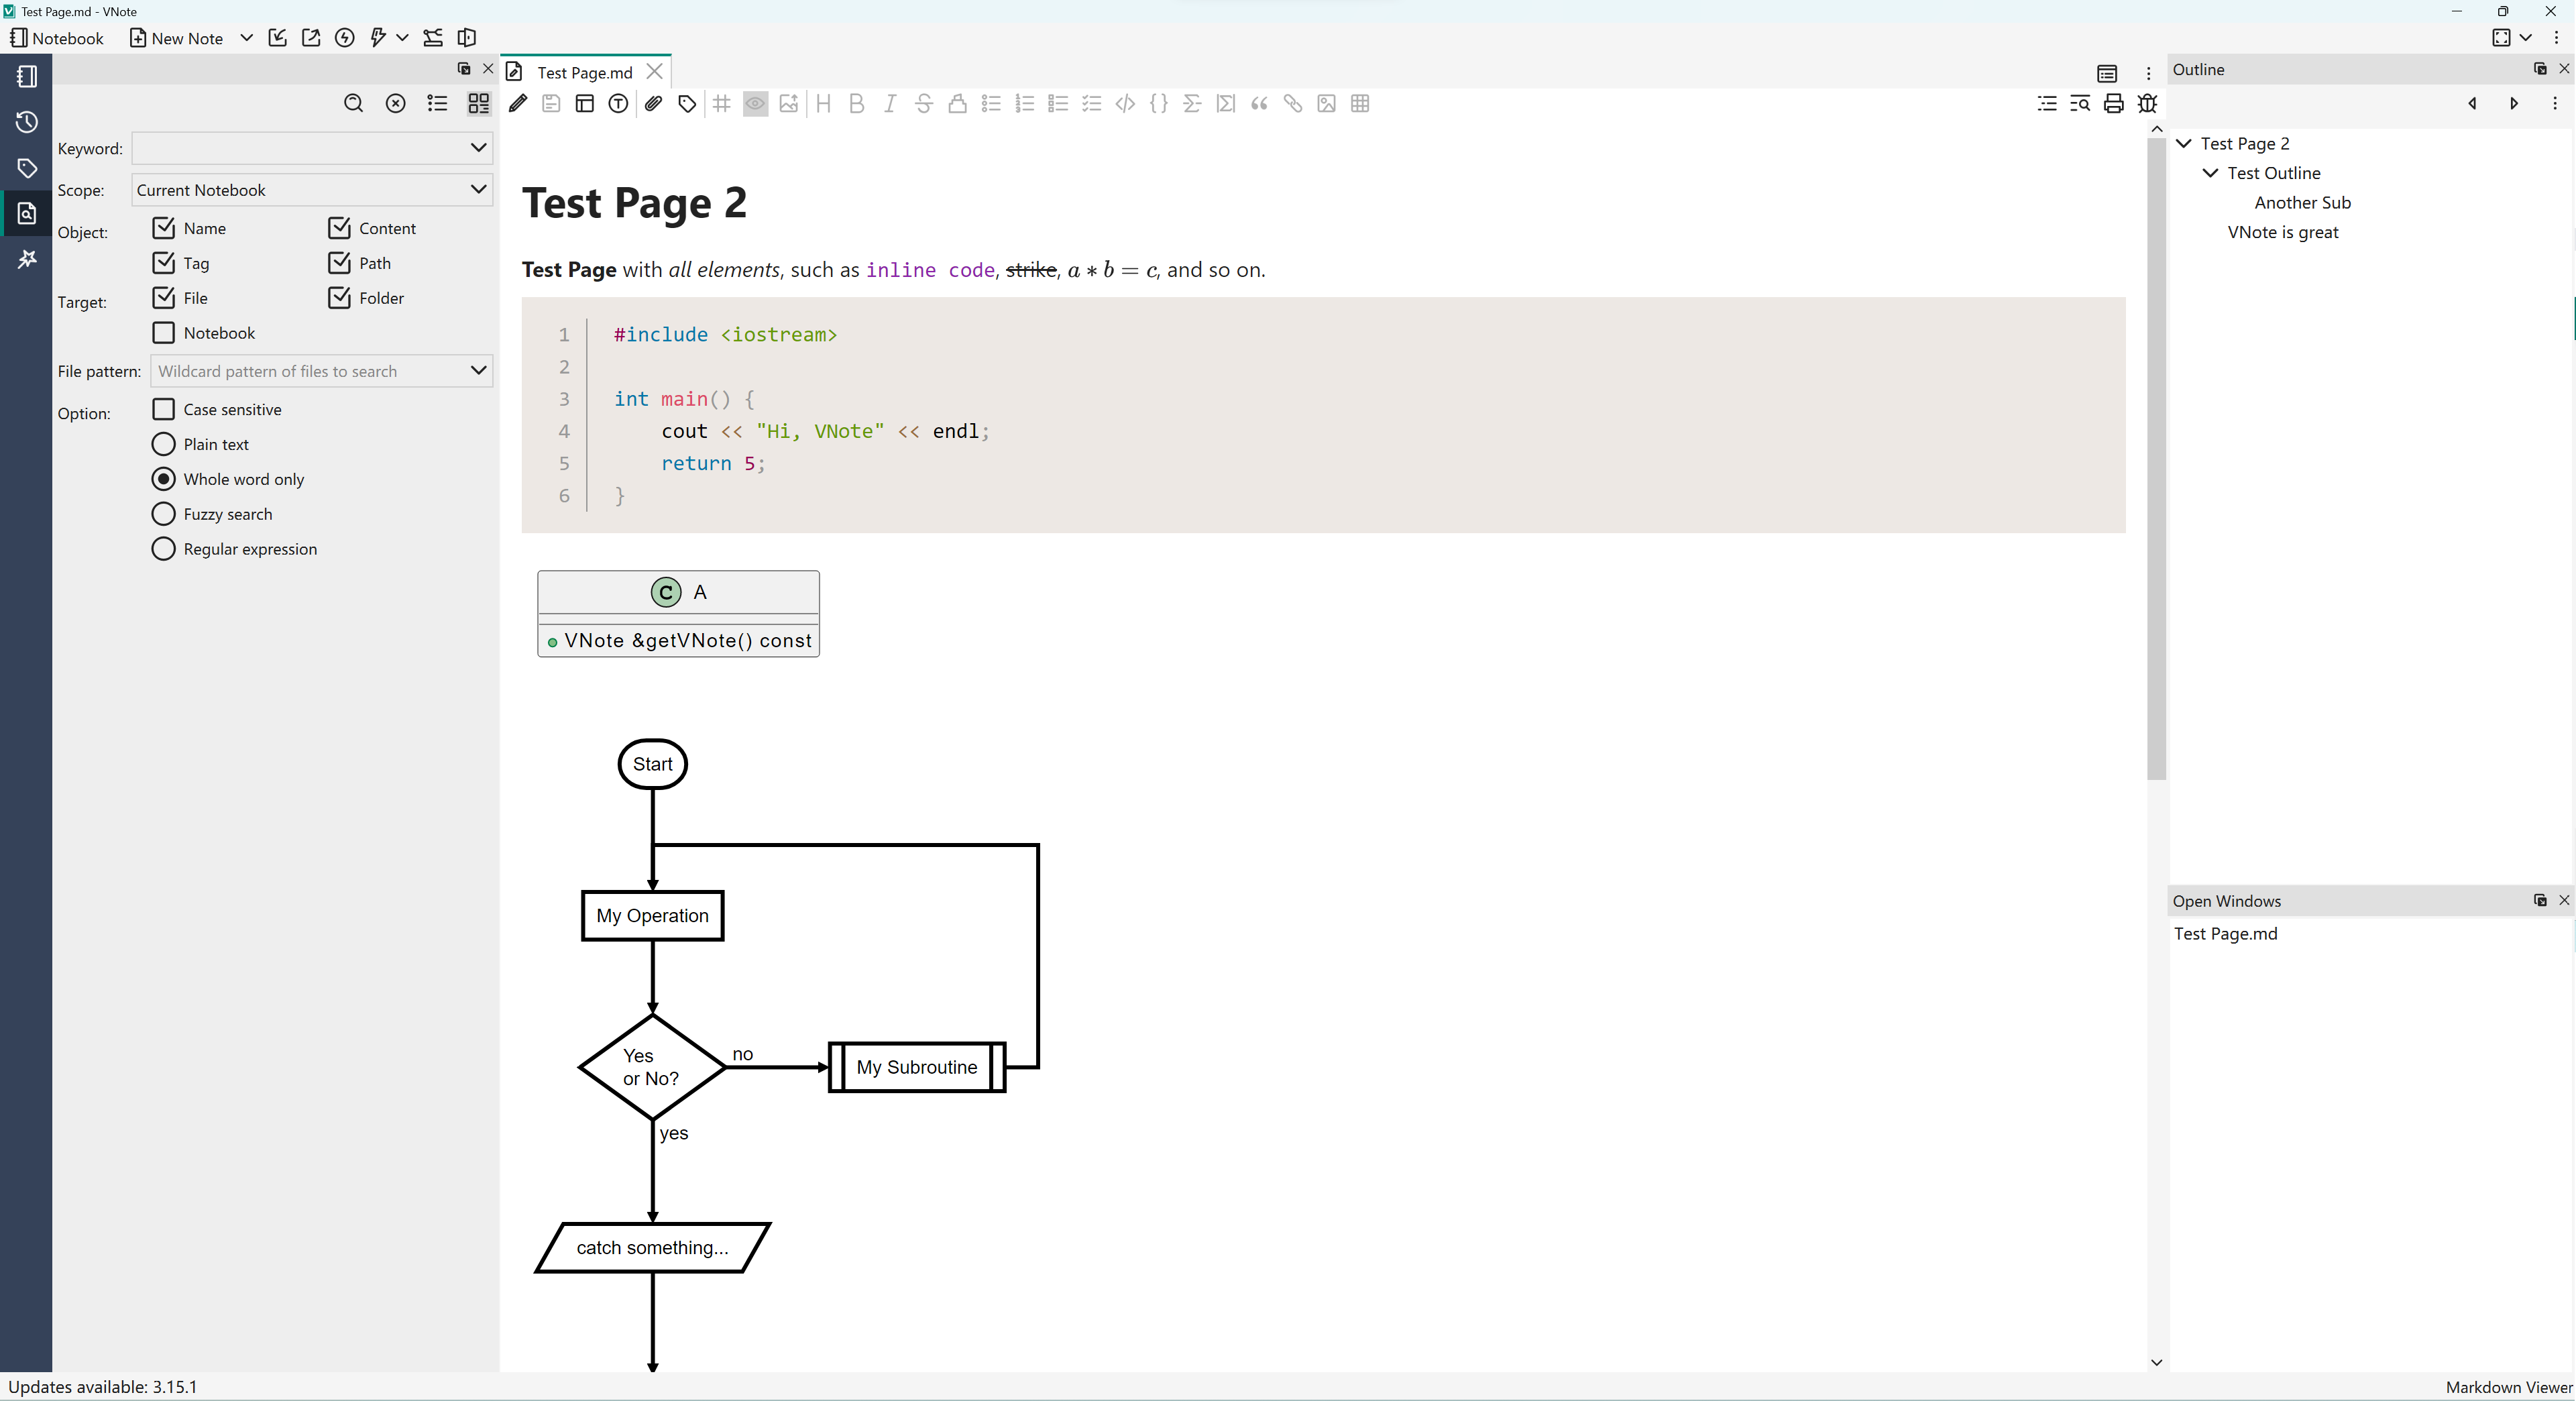Click the attachment paperclip icon
Viewport: 2576px width, 1401px height.
tap(653, 103)
